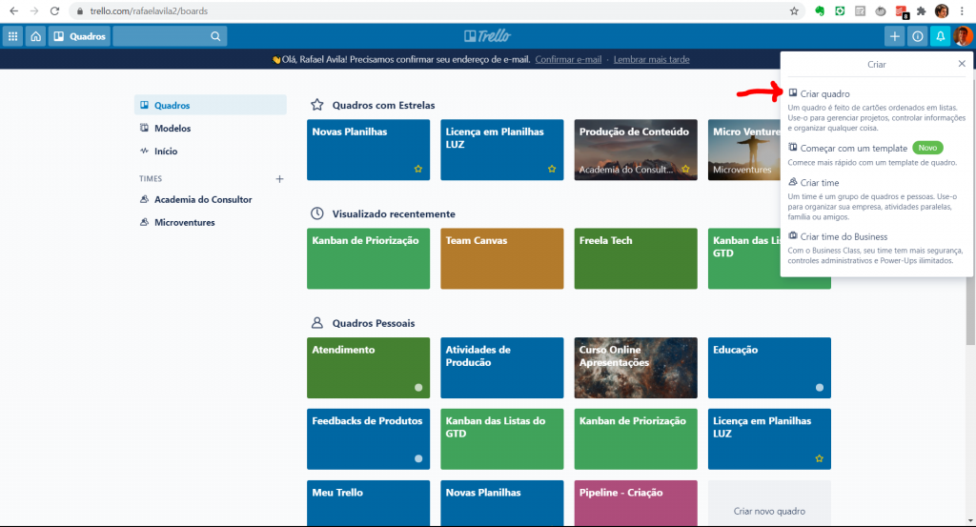
Task: Click the dot indicator on Atendimento board
Action: [x=418, y=387]
